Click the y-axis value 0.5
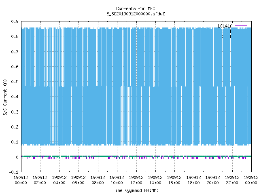The width and height of the screenshot is (259, 194). coord(15,82)
